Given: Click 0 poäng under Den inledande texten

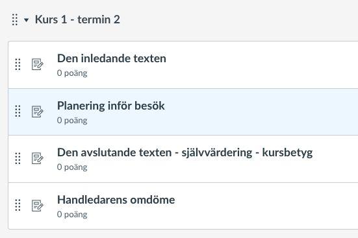Looking at the screenshot, I should click(x=72, y=73).
